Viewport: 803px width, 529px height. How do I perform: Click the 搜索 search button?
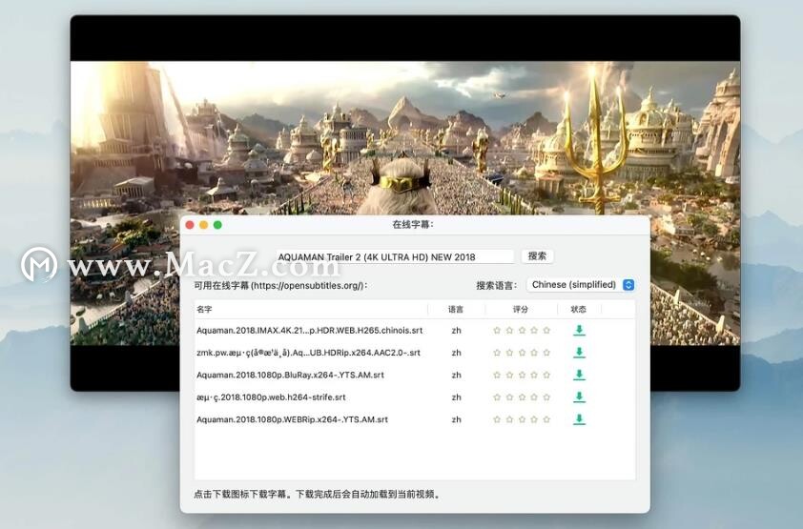[537, 256]
